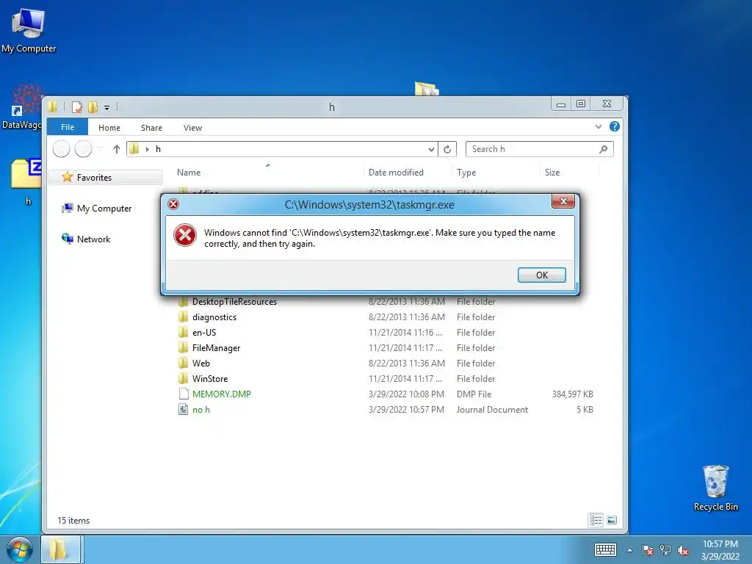Open the touch keyboard tray icon
This screenshot has width=752, height=564.
[605, 549]
